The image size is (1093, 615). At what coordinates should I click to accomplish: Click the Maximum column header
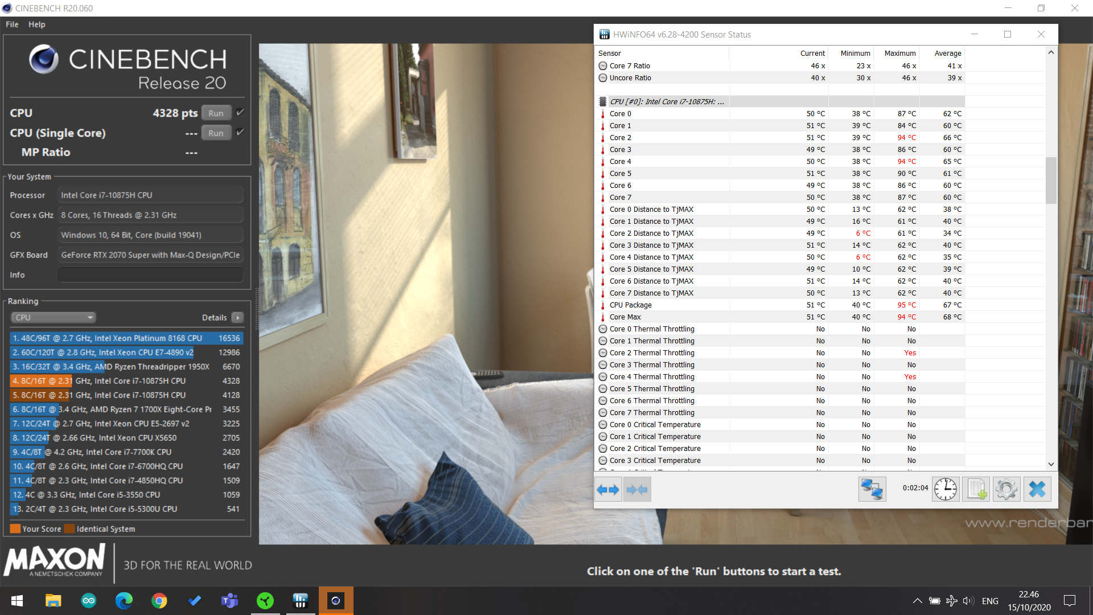click(x=897, y=53)
